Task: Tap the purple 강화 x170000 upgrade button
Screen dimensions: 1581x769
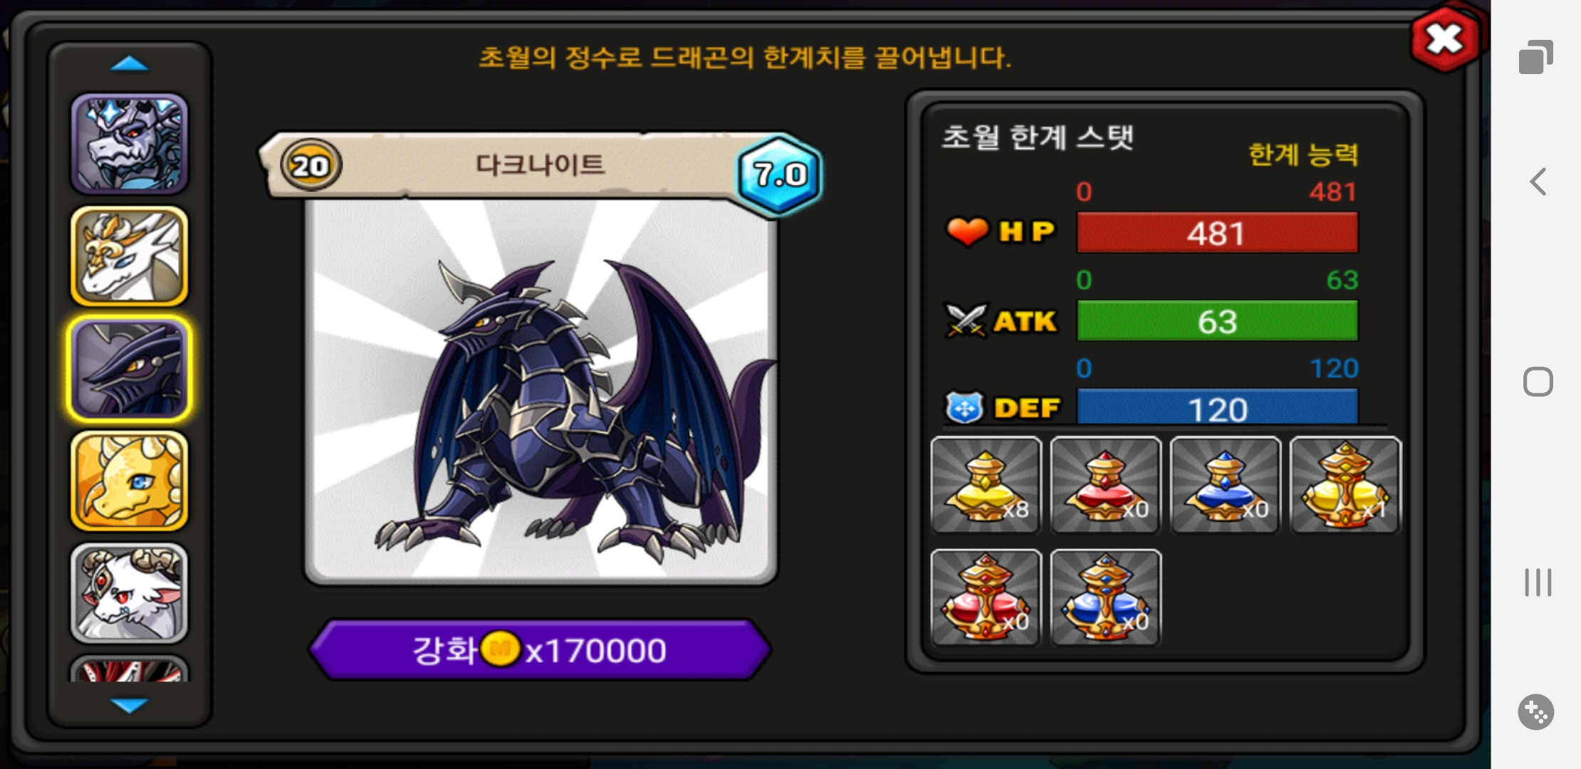Action: point(540,650)
